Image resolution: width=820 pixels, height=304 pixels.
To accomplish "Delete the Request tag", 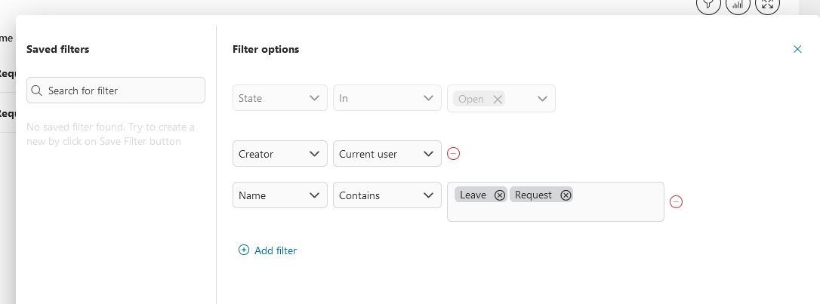I will (566, 195).
